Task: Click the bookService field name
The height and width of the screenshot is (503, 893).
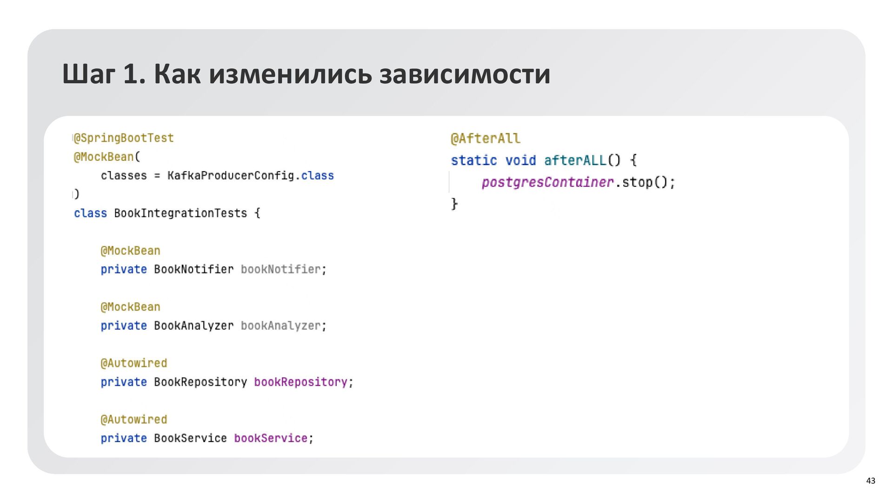Action: point(271,438)
